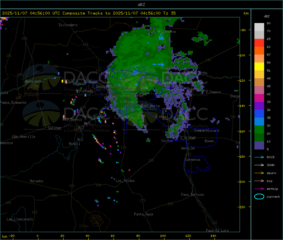Click the 50YD cyan arrow legend icon
The height and width of the screenshot is (240, 283).
coord(259,157)
